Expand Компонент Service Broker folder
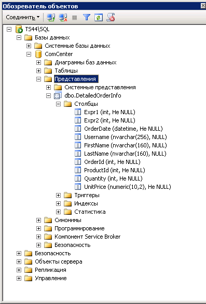 (38, 237)
